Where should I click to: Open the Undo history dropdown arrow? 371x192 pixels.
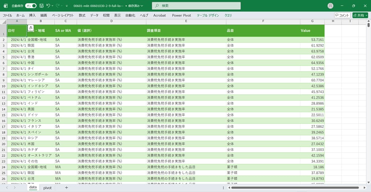coord(53,6)
